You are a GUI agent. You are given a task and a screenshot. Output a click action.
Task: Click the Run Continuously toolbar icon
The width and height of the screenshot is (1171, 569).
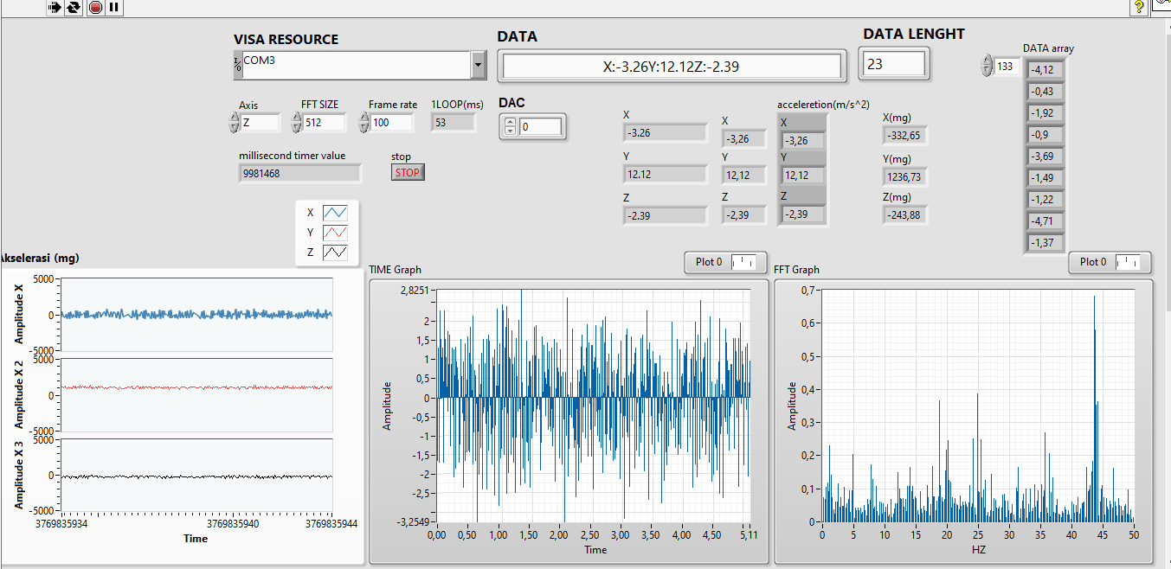[74, 8]
